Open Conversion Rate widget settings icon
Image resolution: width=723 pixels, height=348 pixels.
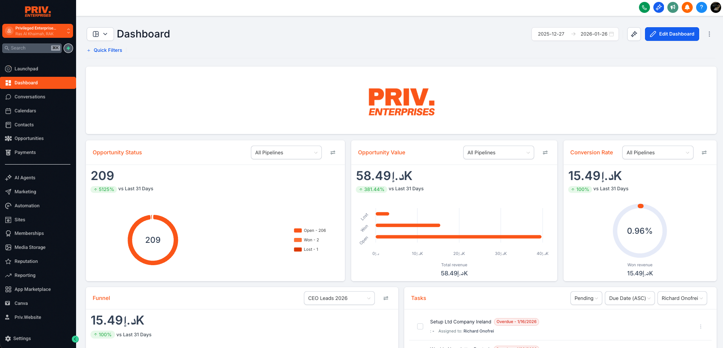click(x=704, y=152)
